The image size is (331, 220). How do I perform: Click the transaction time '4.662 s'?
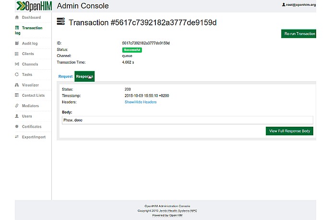(128, 62)
